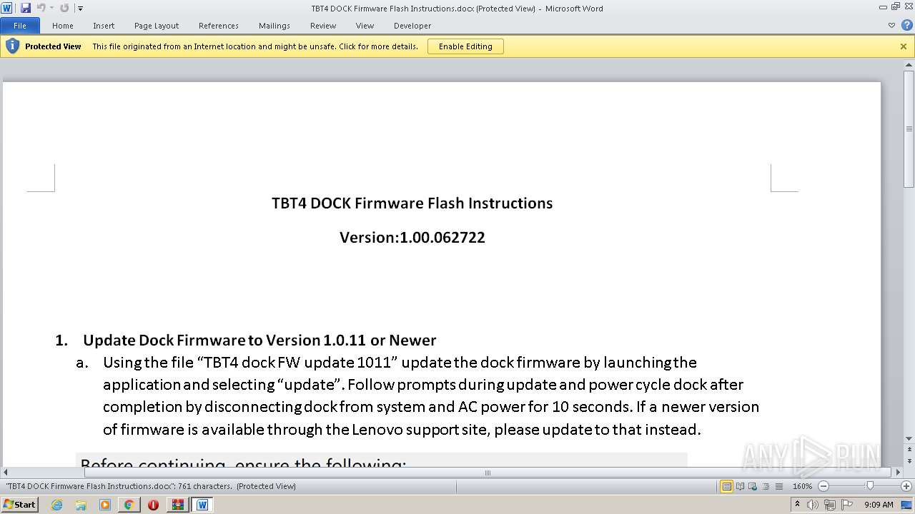Open the Undo history dropdown arrow
The width and height of the screenshot is (915, 514).
[x=51, y=8]
